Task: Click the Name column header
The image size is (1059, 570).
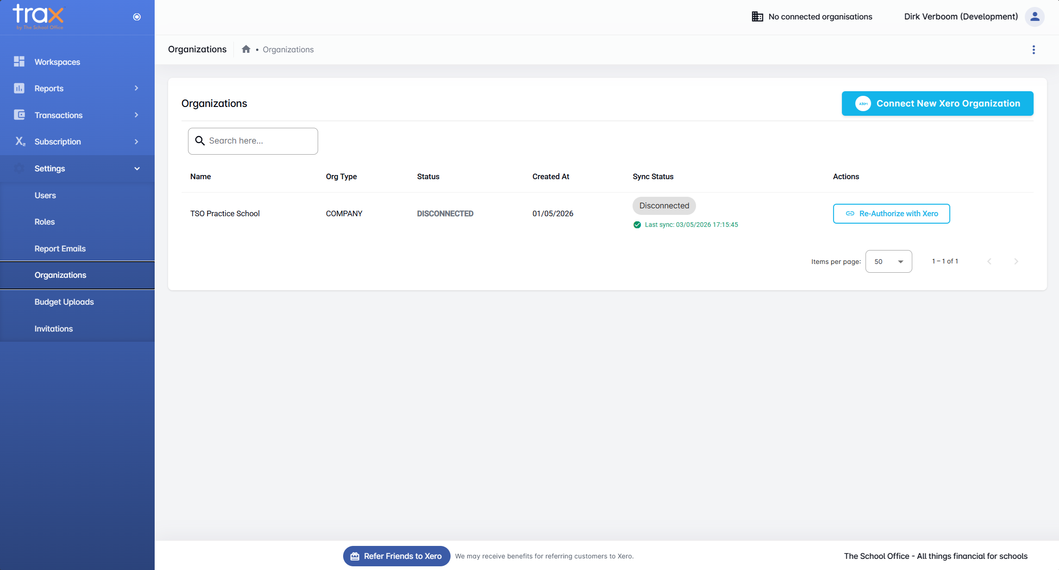Action: point(201,176)
